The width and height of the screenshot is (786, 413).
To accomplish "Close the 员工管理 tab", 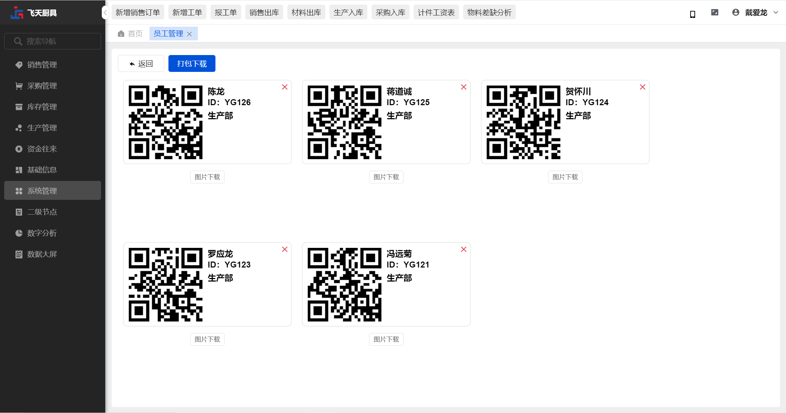I will coord(189,34).
